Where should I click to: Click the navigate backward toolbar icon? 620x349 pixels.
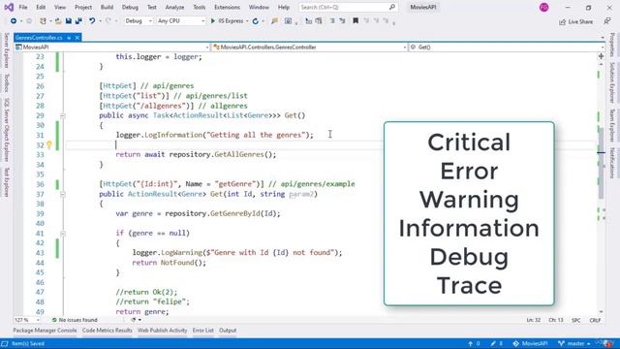pos(13,21)
